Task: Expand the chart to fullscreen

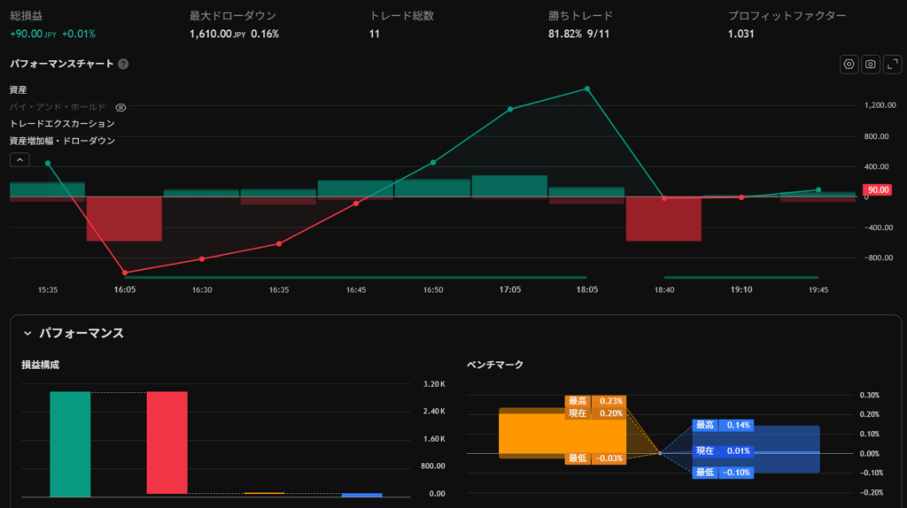Action: (x=891, y=65)
